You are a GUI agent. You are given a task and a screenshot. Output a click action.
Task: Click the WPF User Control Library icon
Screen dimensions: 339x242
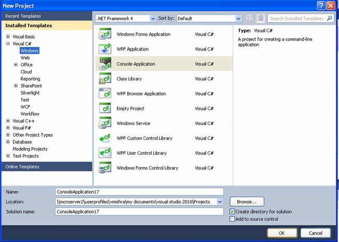105,153
